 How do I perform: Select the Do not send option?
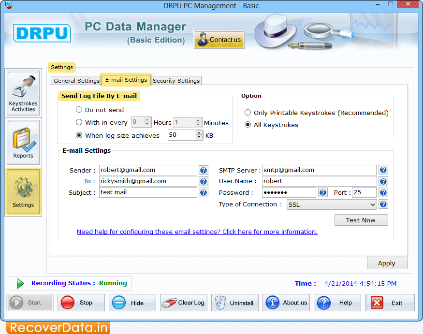79,110
